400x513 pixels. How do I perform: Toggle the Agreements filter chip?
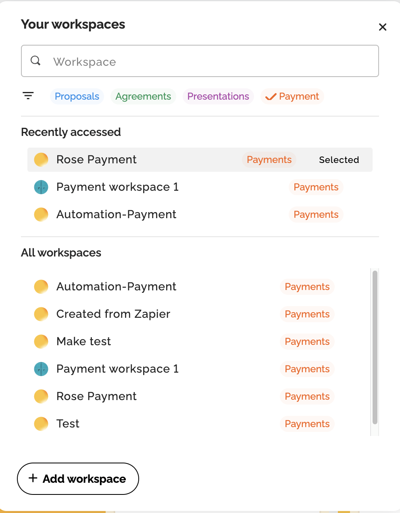point(143,96)
